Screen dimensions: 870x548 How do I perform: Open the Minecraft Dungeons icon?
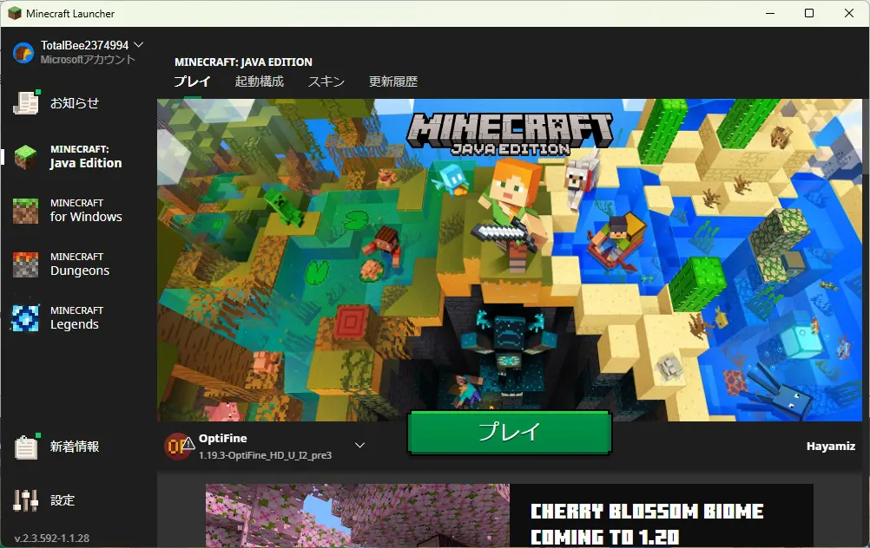(26, 264)
